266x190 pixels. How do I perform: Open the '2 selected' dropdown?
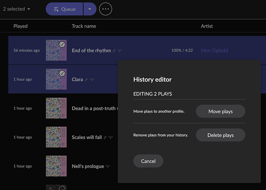17,9
